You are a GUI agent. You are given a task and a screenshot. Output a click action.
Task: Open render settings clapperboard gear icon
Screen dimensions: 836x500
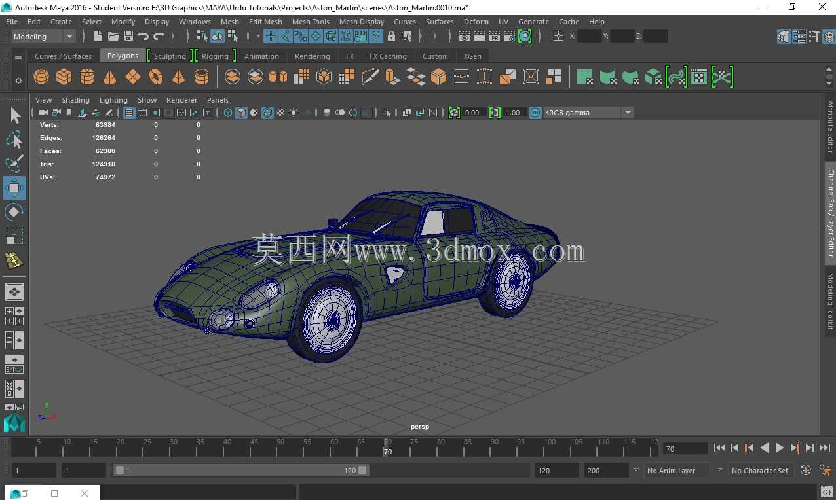(x=510, y=36)
